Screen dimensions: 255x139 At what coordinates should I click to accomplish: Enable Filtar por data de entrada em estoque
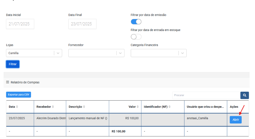pyautogui.click(x=136, y=37)
